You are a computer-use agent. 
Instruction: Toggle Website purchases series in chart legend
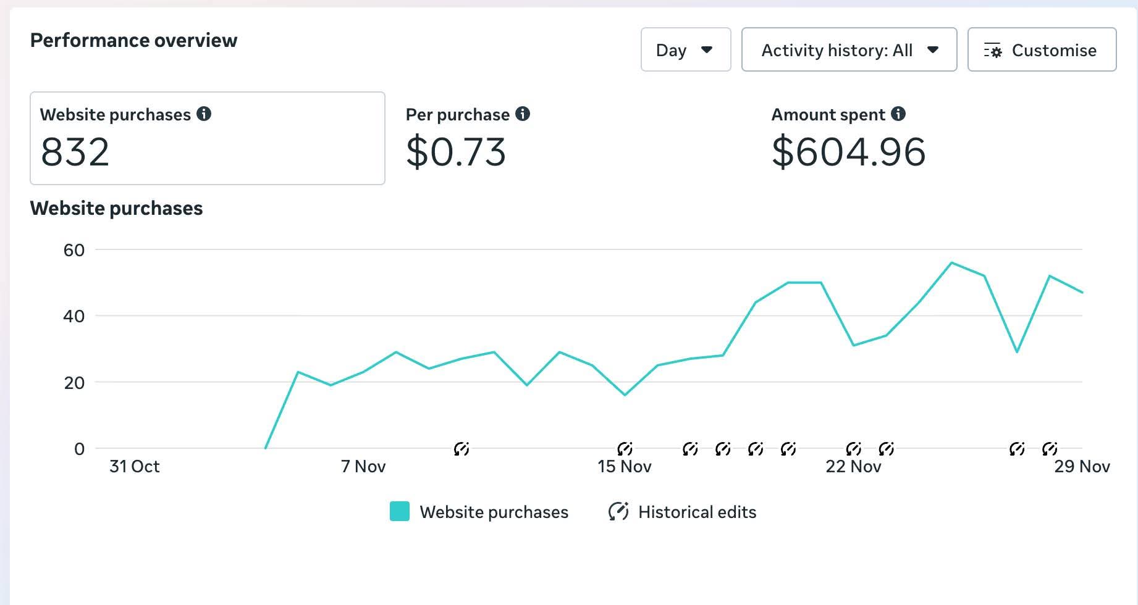tap(494, 512)
